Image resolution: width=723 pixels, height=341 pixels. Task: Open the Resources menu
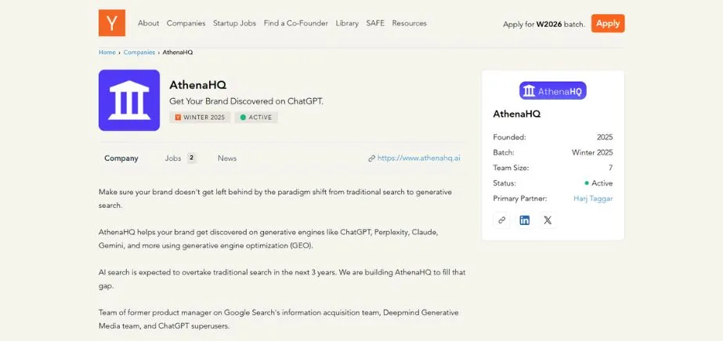409,23
